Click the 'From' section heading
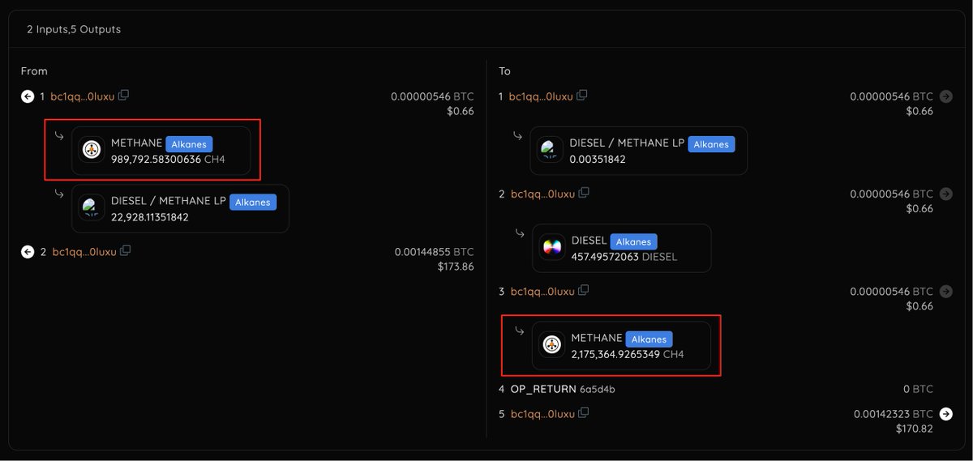Viewport: 973px width, 461px height. coord(34,71)
